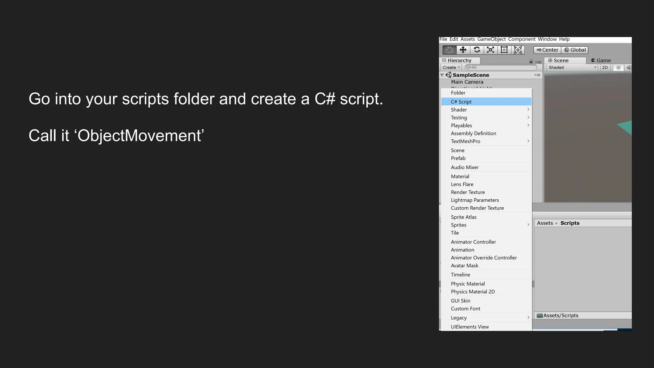
Task: Select Main Camera in Hierarchy
Action: (x=467, y=82)
